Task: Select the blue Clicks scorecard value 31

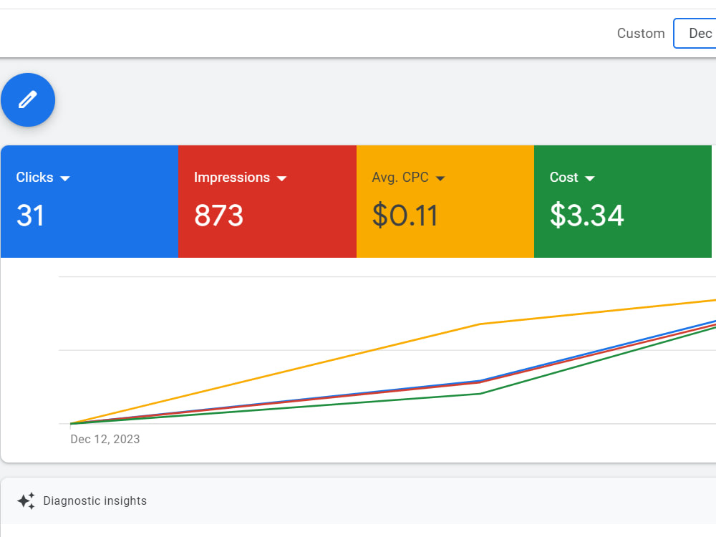Action: (x=31, y=215)
